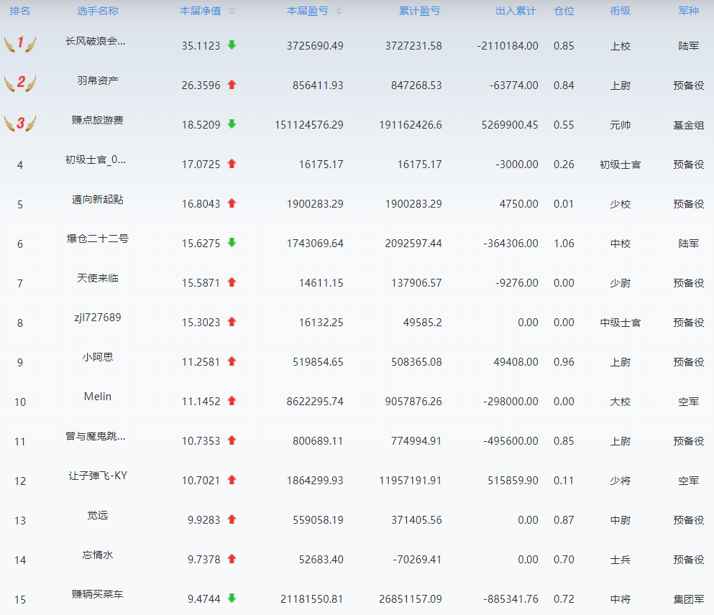Click the 累计盈亏 column header

pyautogui.click(x=420, y=11)
